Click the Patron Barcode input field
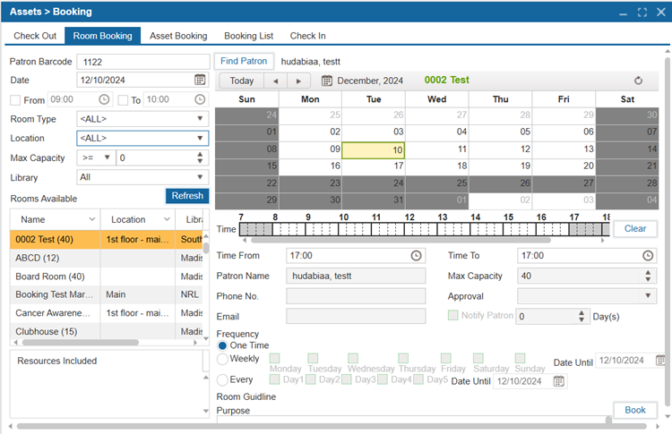The image size is (672, 434). 143,62
